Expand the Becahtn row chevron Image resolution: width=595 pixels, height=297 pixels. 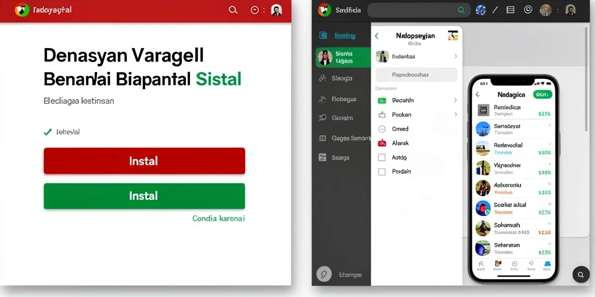click(x=456, y=100)
